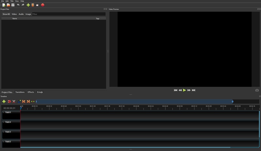The height and width of the screenshot is (151, 261).
Task: Switch to the Effects tab
Action: point(31,92)
